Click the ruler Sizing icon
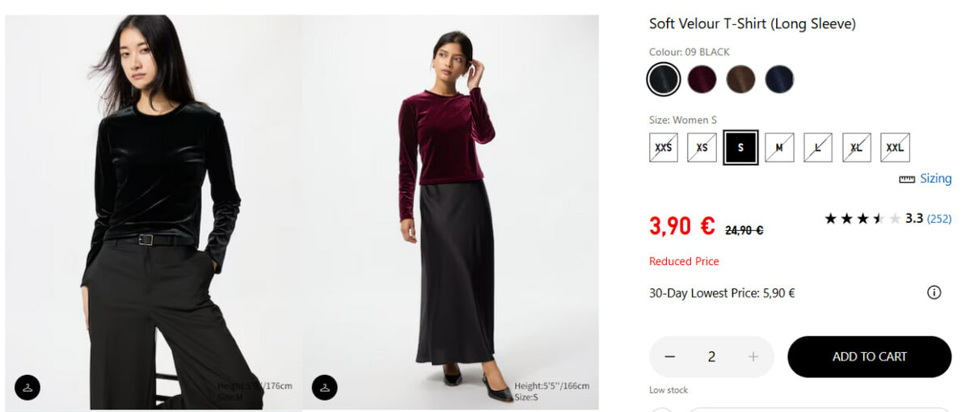 point(907,179)
